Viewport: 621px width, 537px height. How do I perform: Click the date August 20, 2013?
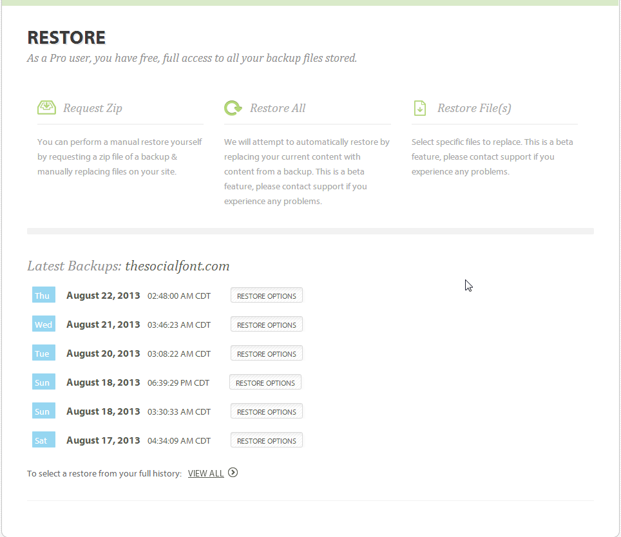coord(103,353)
